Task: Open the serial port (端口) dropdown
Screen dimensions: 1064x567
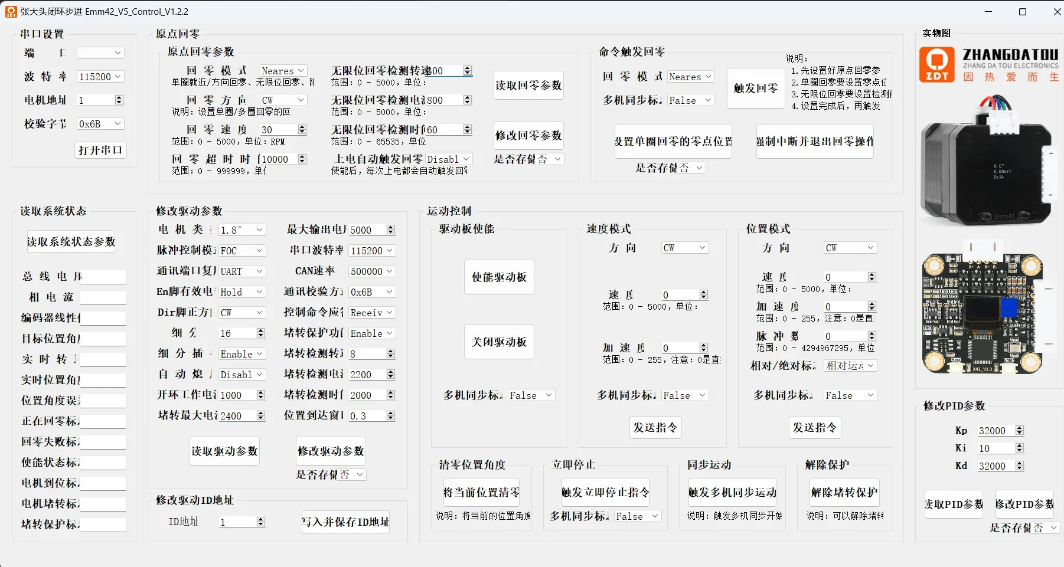Action: coord(101,53)
